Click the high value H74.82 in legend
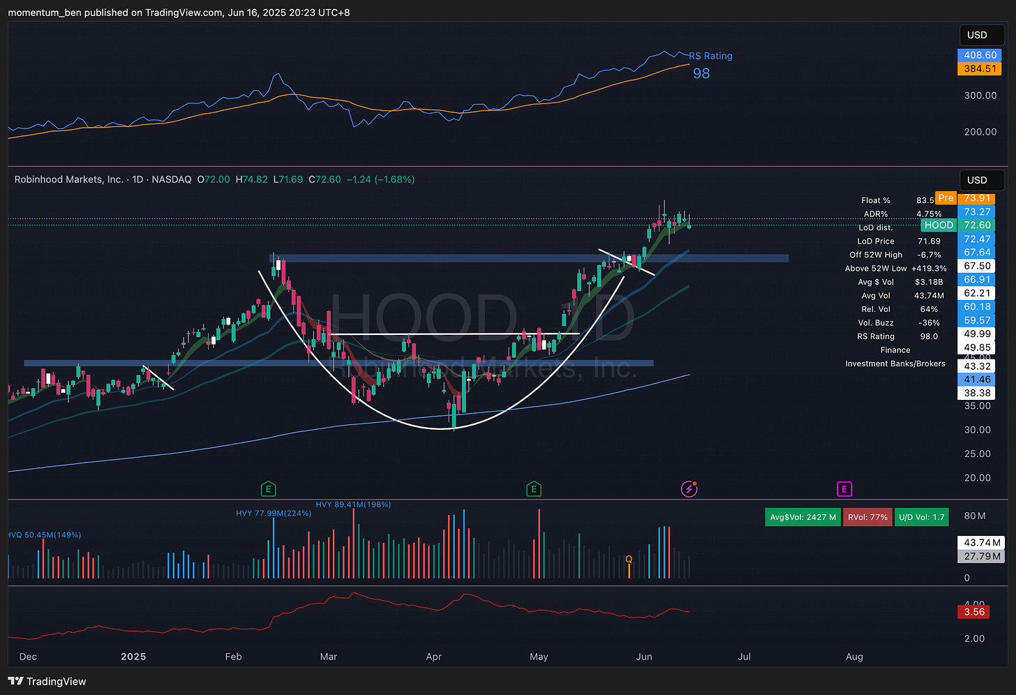Screen dimensions: 1016x695 click(x=252, y=179)
